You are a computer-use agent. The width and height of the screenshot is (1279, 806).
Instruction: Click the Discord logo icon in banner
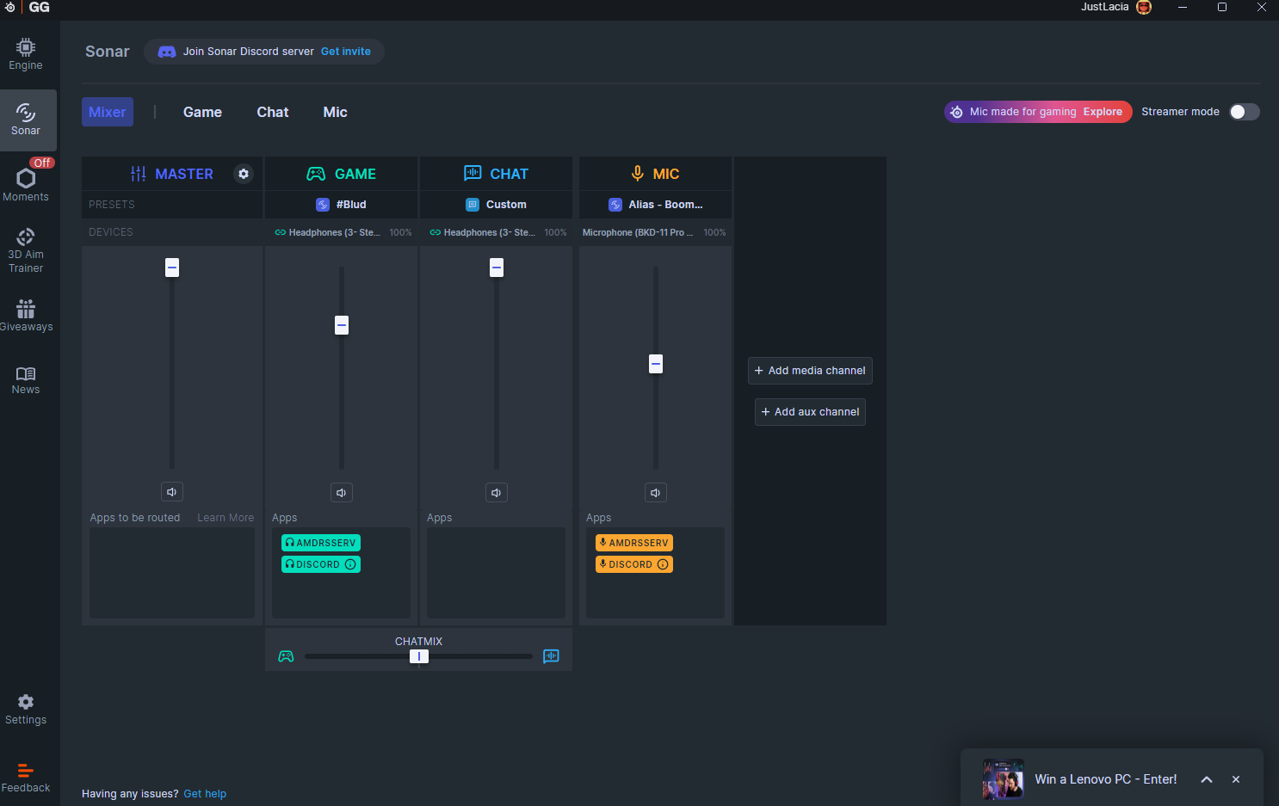coord(167,52)
